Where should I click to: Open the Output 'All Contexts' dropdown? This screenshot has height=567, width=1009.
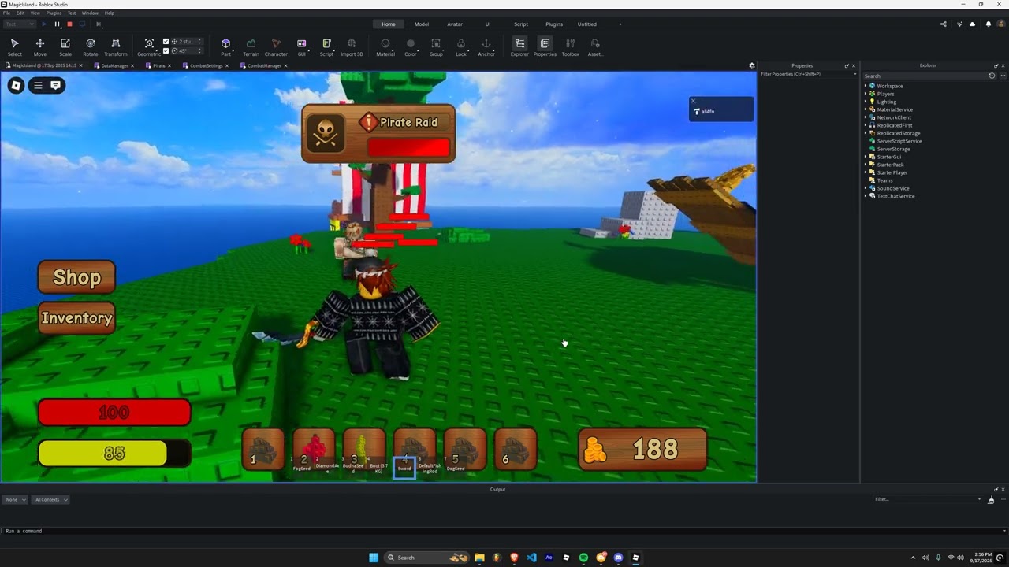tap(50, 499)
